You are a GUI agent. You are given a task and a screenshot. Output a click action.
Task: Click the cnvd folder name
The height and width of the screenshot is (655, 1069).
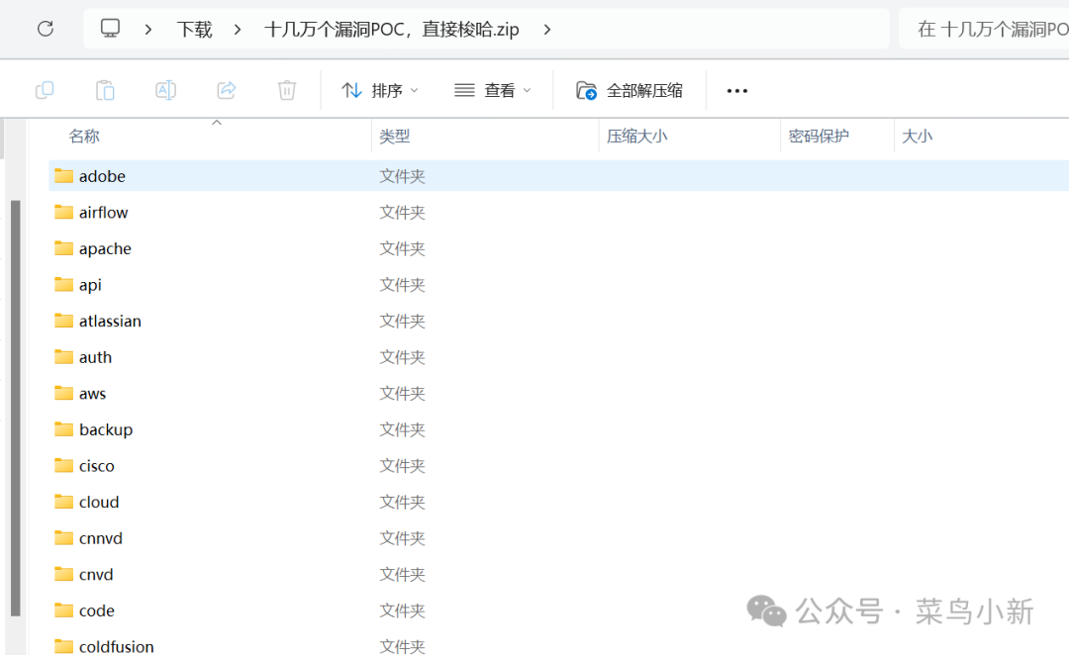96,575
